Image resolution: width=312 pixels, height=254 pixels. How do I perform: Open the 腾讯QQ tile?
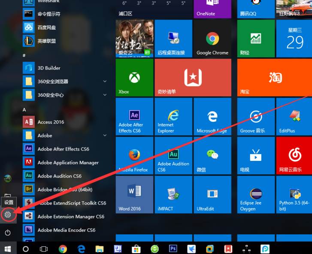[256, 9]
